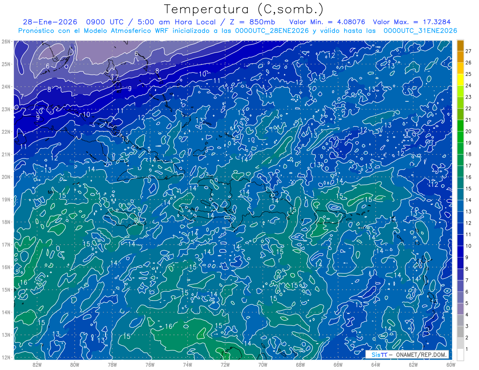Click the lime colorbar band between 22 and 23

click(461, 103)
